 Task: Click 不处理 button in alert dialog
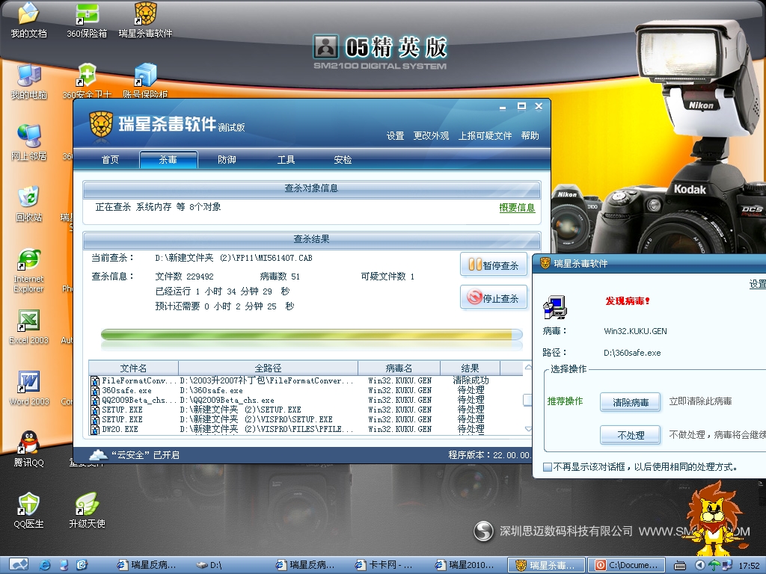click(630, 435)
